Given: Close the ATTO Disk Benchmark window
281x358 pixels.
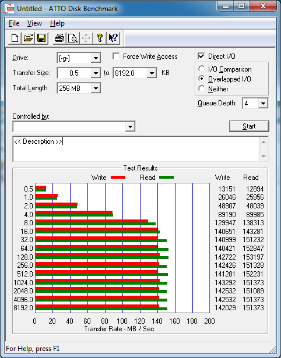Looking at the screenshot, I should (x=263, y=6).
